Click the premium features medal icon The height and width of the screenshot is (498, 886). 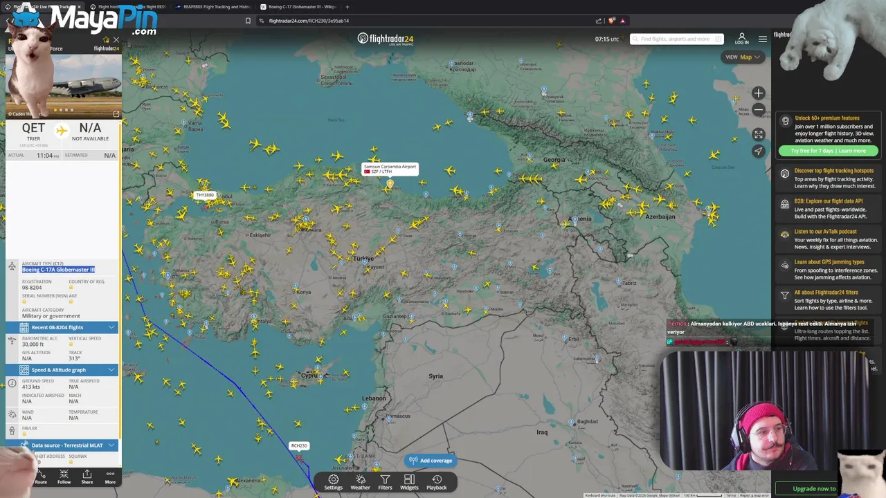[x=785, y=121]
